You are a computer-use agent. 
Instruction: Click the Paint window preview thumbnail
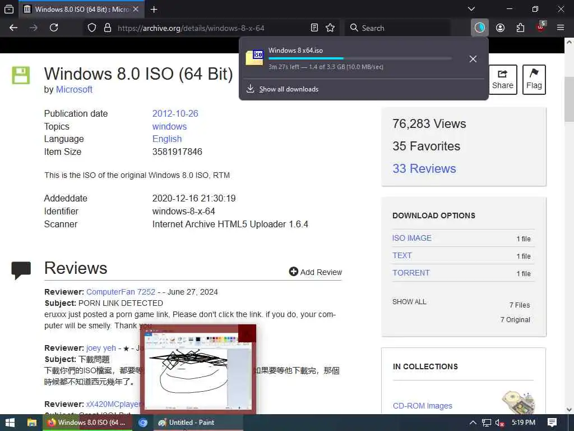click(x=198, y=370)
